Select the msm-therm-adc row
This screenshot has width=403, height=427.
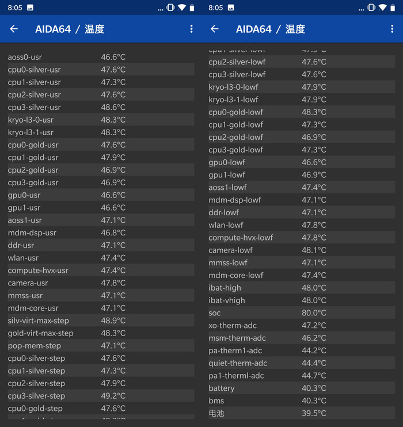[302, 338]
